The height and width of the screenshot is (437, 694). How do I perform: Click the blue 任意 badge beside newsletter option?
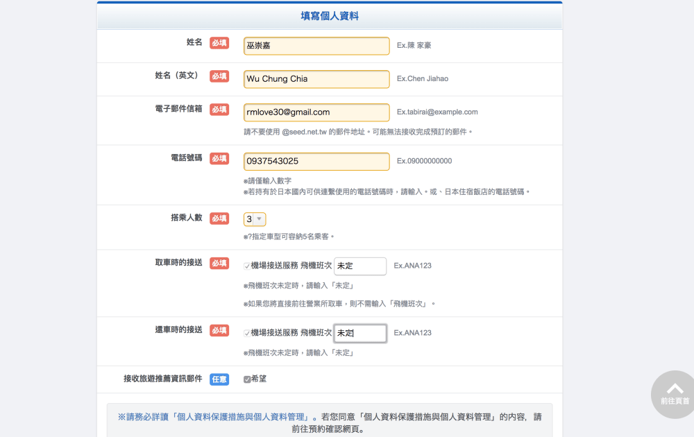tap(219, 379)
